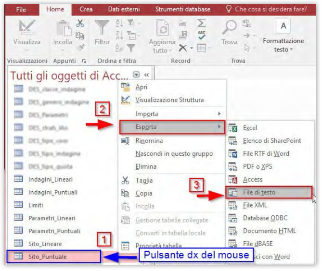Image resolution: width=322 pixels, height=271 pixels.
Task: Toggle the apply filter funnel icon
Action: click(x=131, y=48)
